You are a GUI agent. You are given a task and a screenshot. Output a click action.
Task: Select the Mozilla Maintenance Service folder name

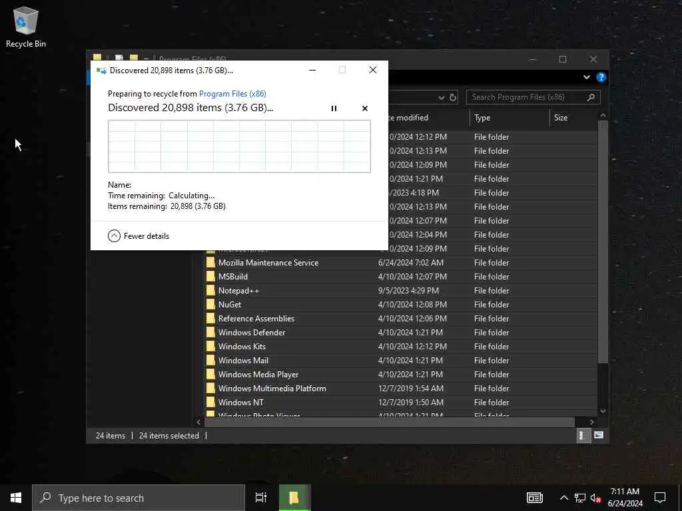(x=268, y=262)
